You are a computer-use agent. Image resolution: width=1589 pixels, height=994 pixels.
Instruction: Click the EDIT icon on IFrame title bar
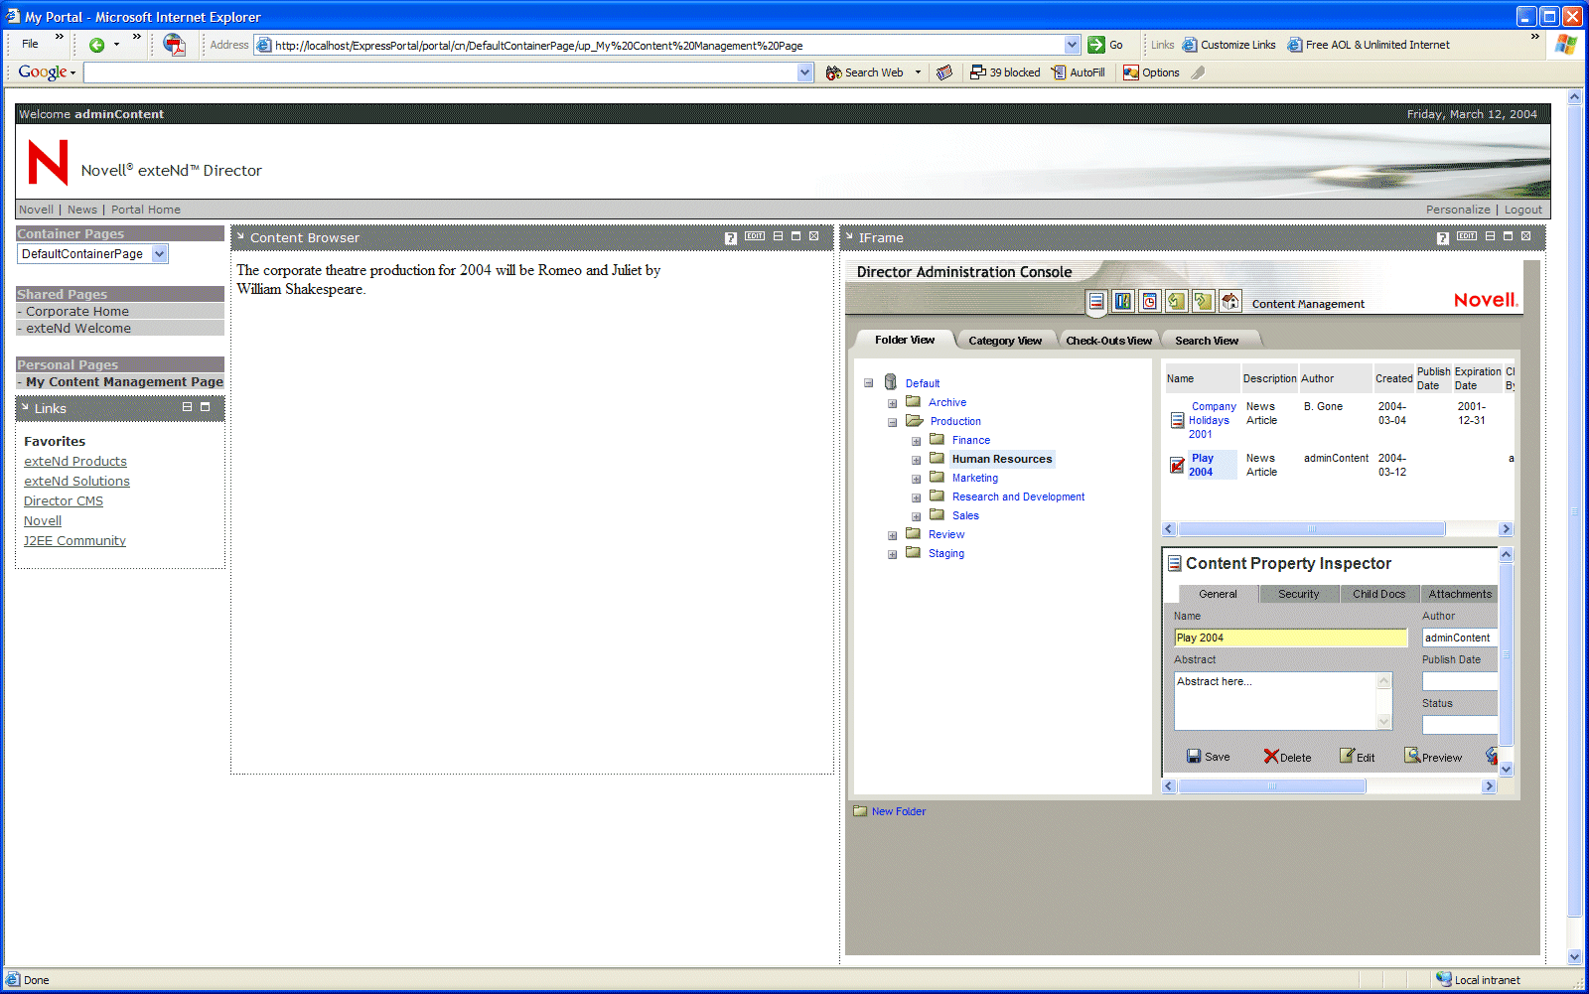click(1467, 236)
